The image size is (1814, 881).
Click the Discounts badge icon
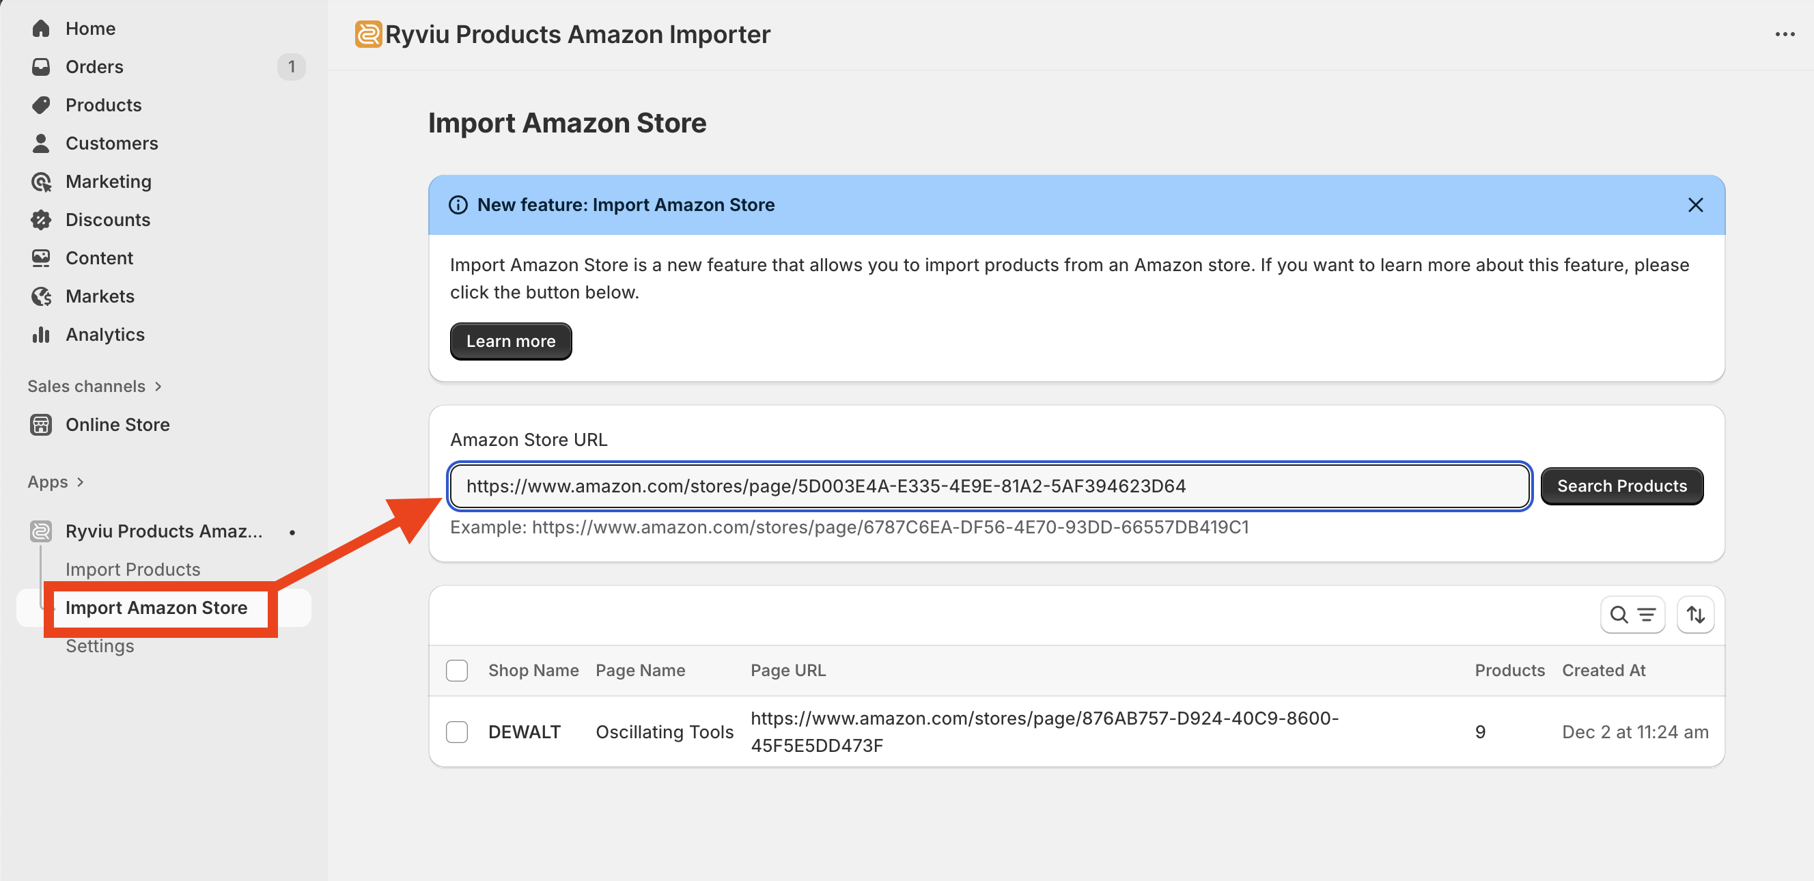pos(41,220)
